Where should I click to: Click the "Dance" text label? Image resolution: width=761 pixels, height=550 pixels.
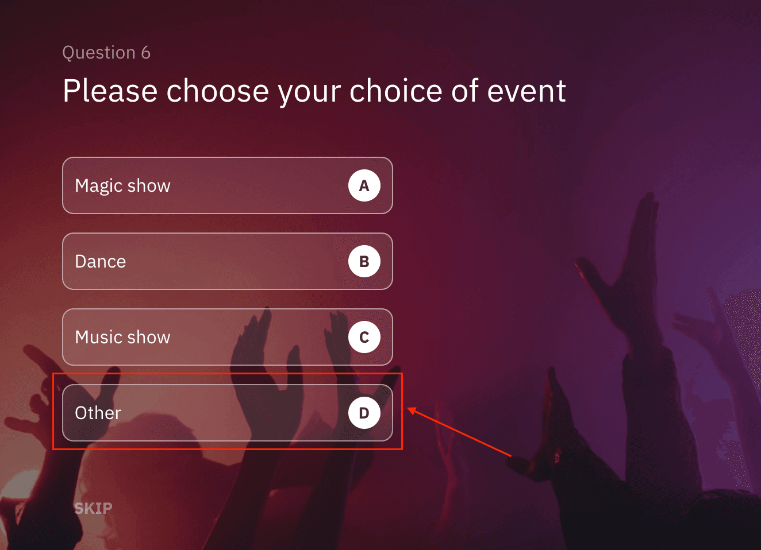[101, 262]
